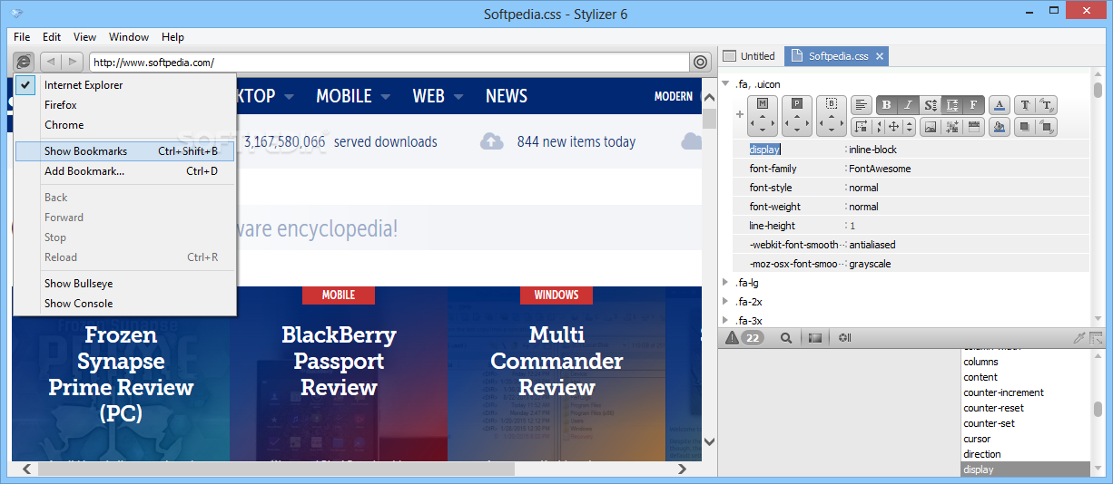The width and height of the screenshot is (1113, 484).
Task: Click the add property plus icon
Action: [740, 114]
